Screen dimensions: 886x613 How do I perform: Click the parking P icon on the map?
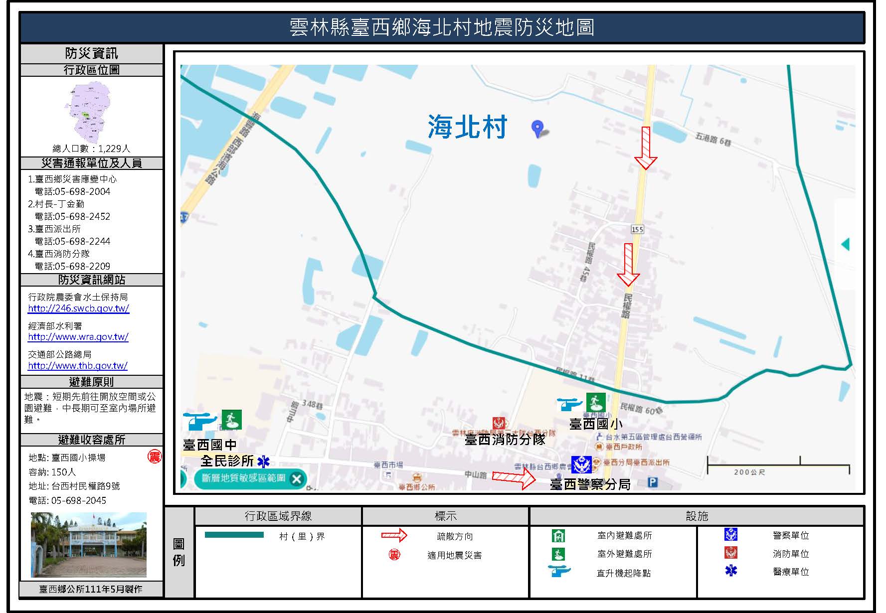click(653, 482)
